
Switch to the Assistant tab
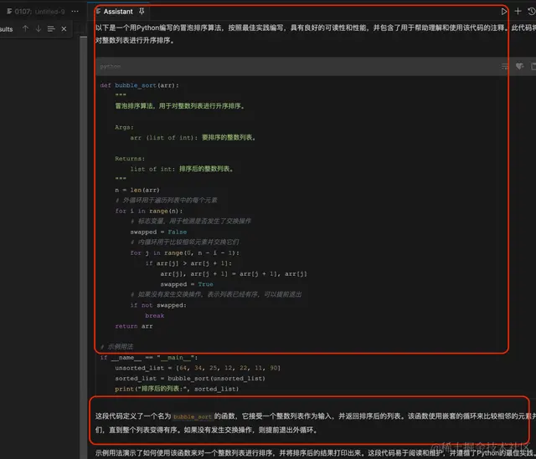click(118, 12)
